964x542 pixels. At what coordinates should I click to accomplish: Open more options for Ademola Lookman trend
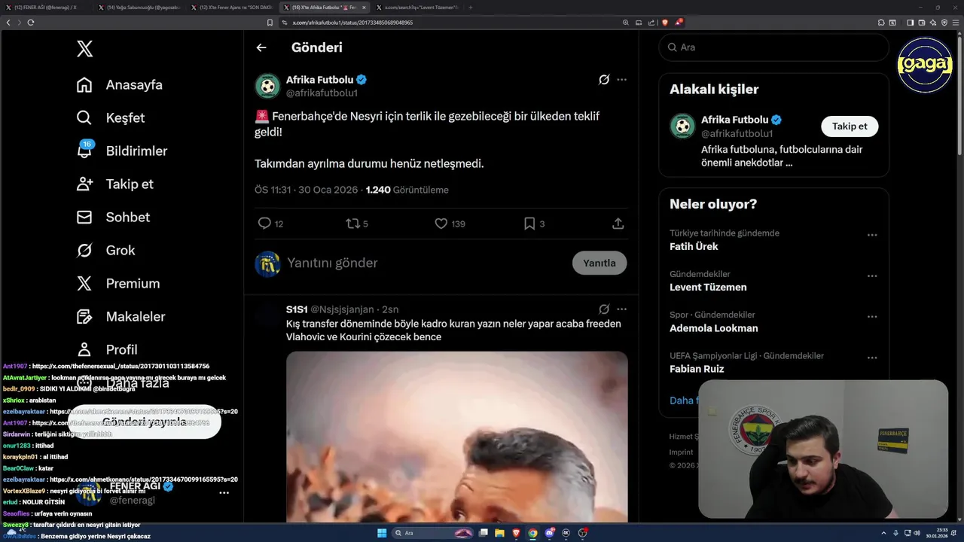click(x=872, y=316)
